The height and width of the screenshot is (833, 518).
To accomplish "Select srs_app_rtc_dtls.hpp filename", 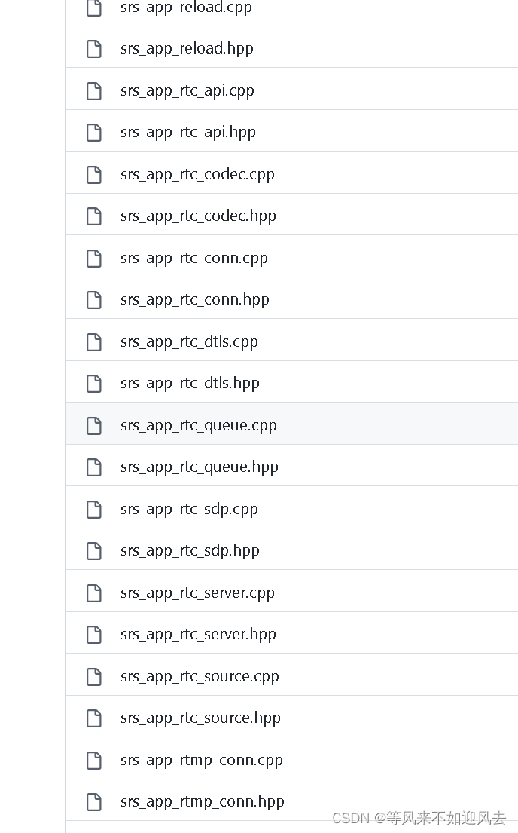I will pyautogui.click(x=190, y=383).
